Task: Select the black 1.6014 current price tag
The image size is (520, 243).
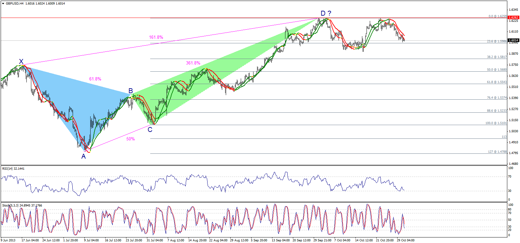Action: 513,40
